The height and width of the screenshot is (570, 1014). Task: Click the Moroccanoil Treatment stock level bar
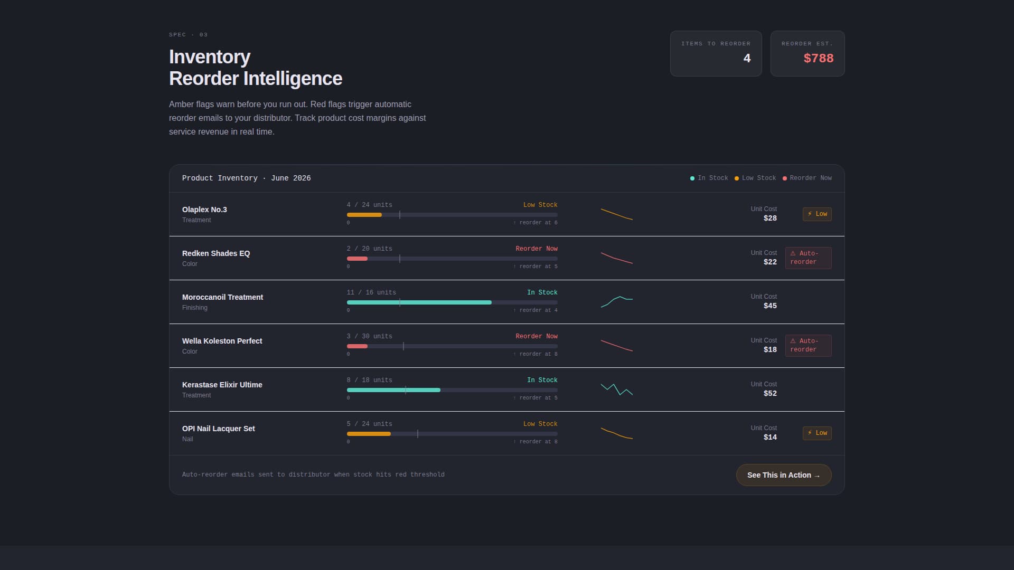[x=452, y=302]
